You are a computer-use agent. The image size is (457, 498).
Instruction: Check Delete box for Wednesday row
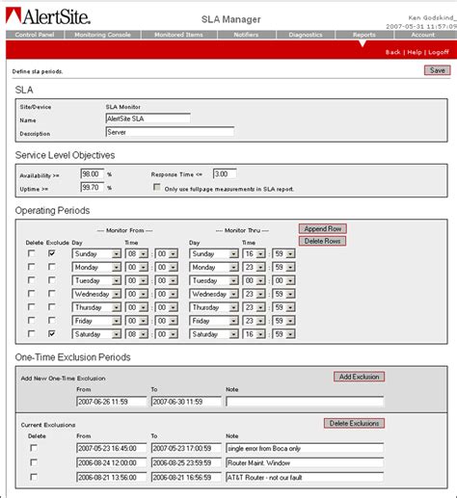point(31,294)
